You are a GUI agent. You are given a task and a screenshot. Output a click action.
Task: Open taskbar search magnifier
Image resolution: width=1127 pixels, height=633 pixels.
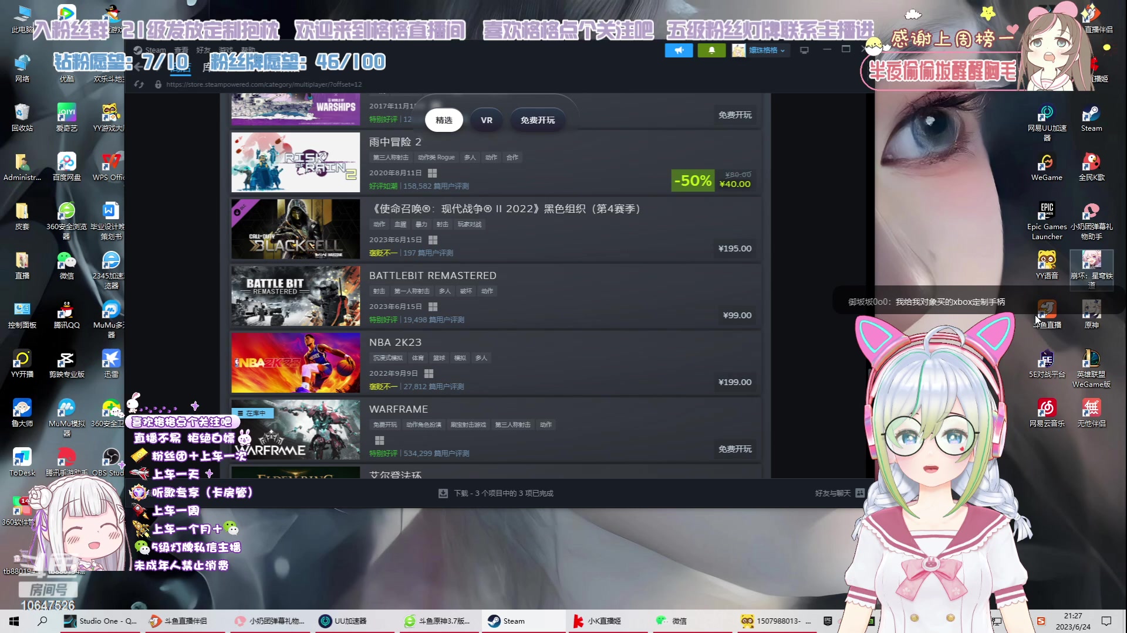coord(42,621)
